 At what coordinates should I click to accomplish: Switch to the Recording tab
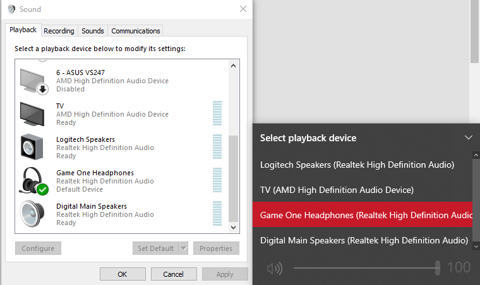point(59,31)
